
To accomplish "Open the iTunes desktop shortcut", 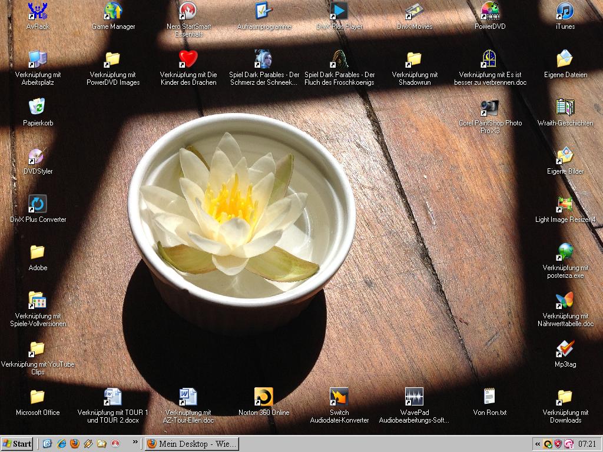I will 565,11.
